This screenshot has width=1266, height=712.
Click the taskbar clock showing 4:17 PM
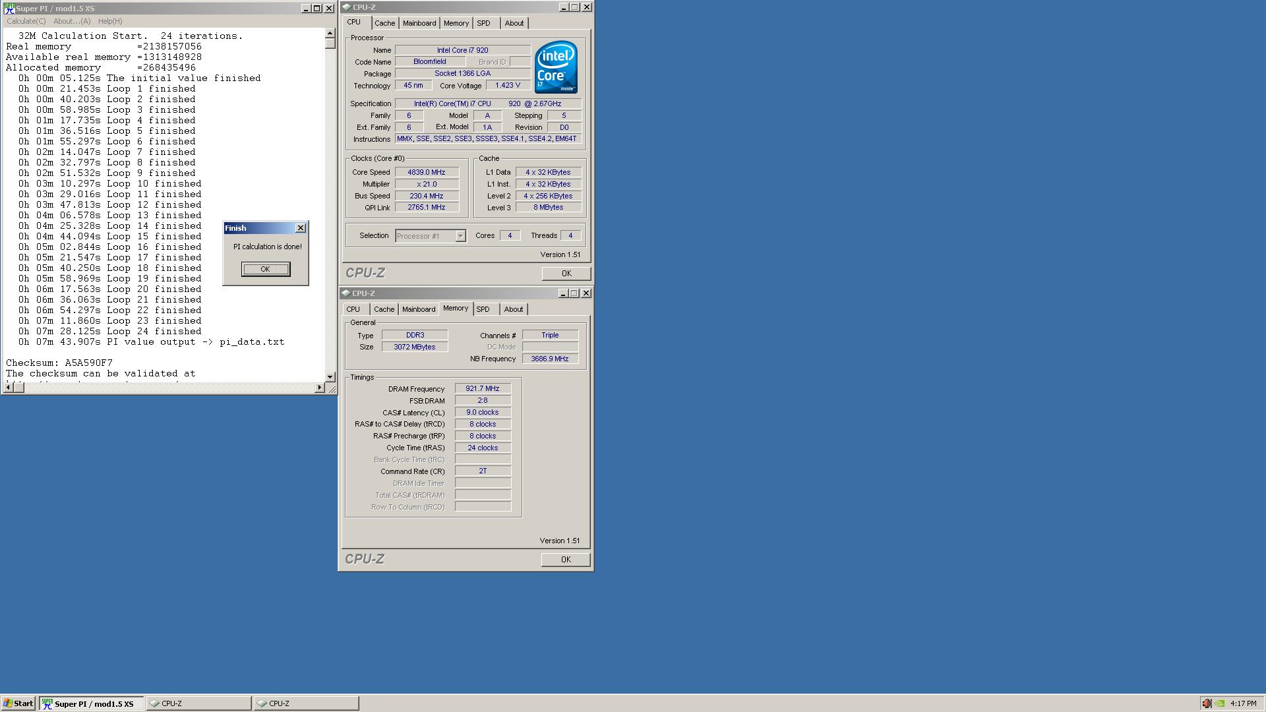pos(1243,703)
